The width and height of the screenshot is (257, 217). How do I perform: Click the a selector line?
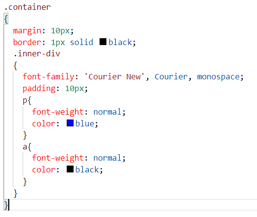27,147
